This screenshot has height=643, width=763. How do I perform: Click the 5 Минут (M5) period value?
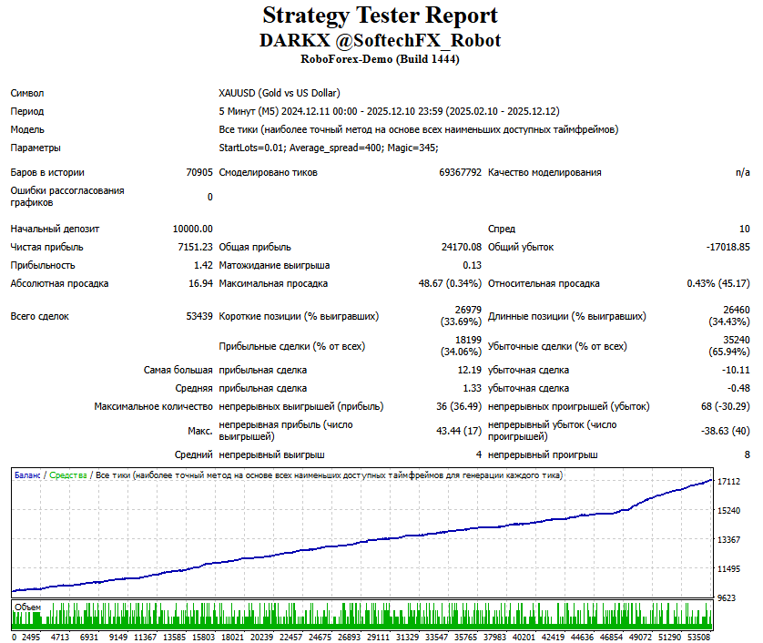(389, 111)
